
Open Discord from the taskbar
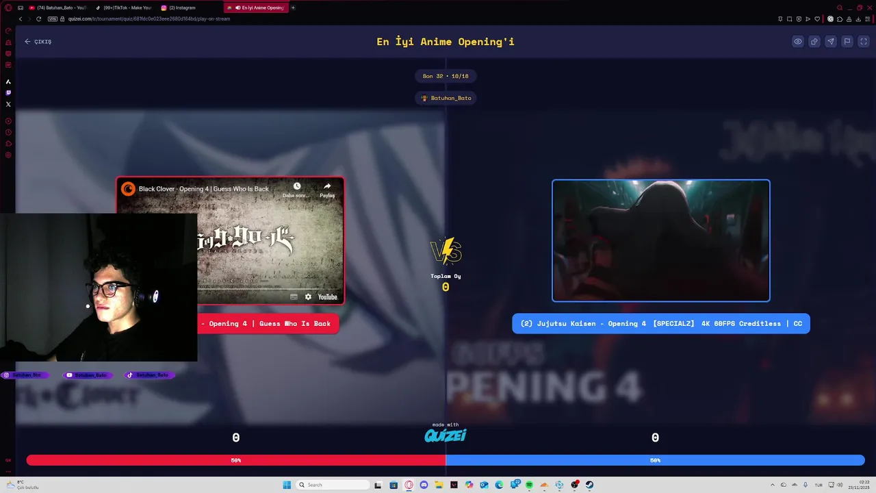pyautogui.click(x=424, y=485)
